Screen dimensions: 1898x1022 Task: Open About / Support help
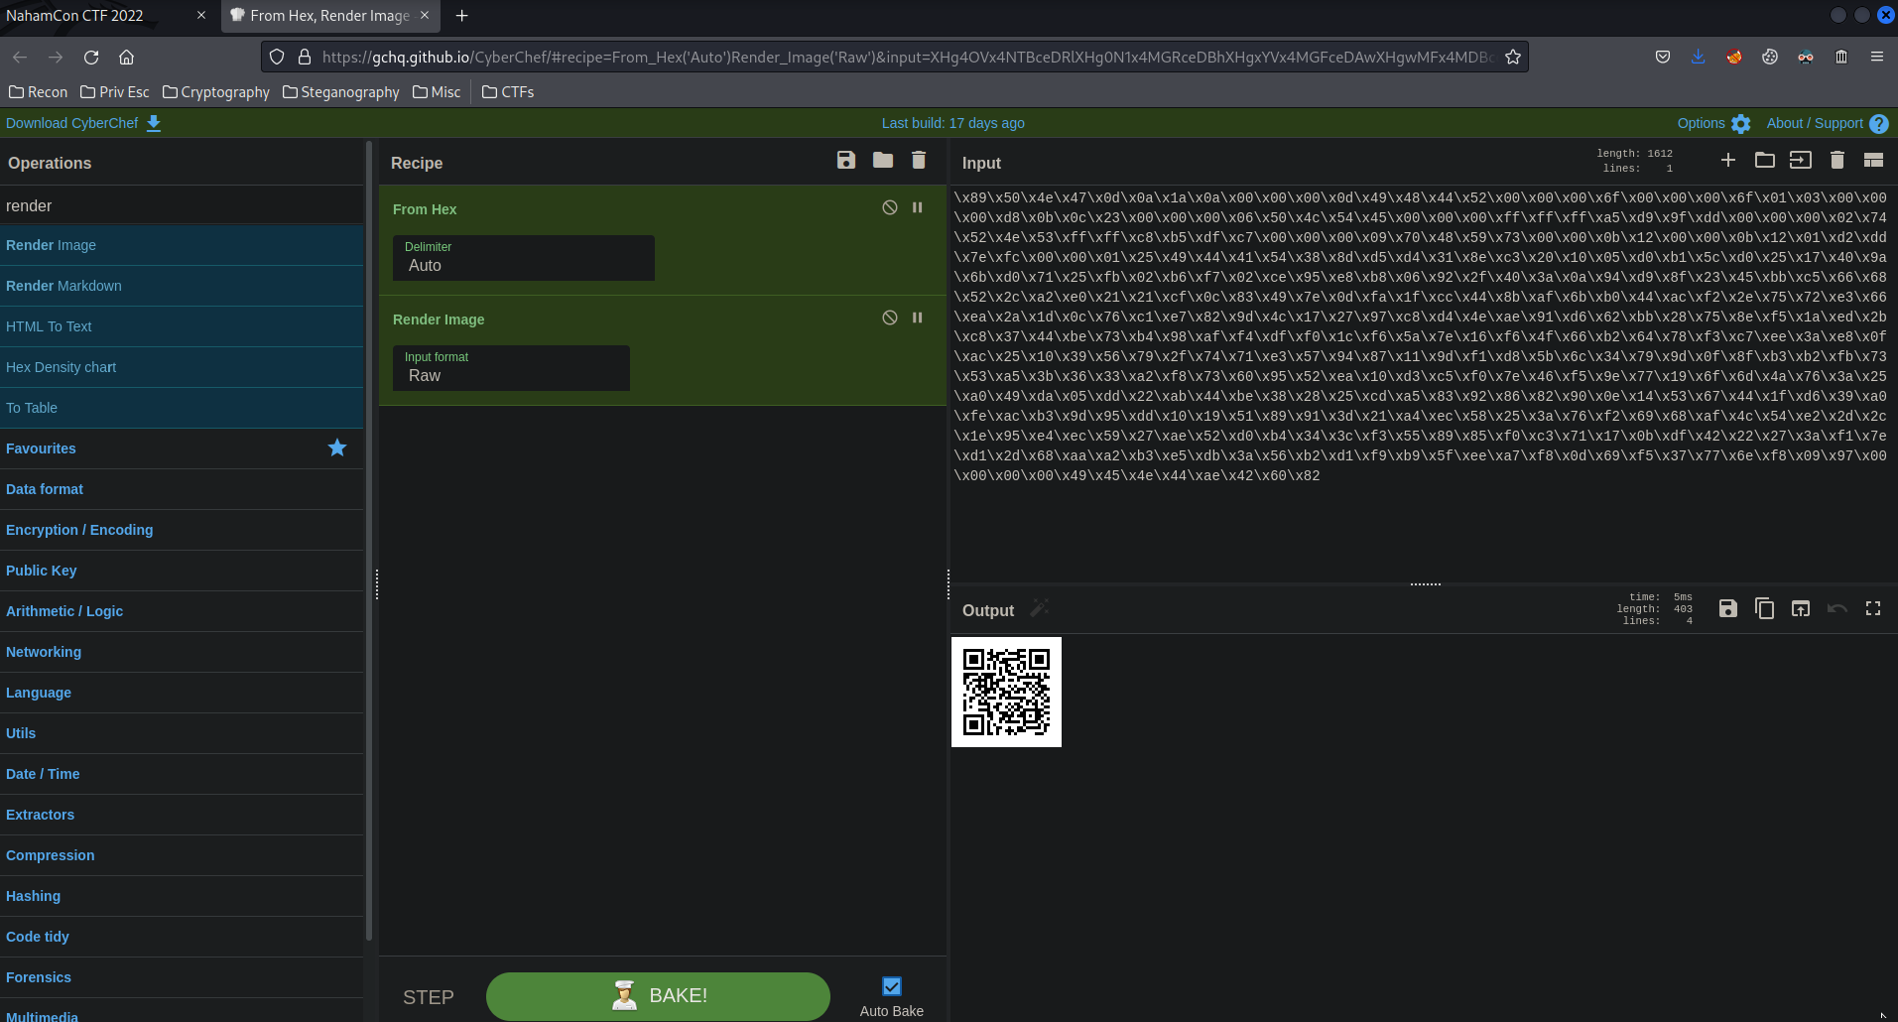1827,123
